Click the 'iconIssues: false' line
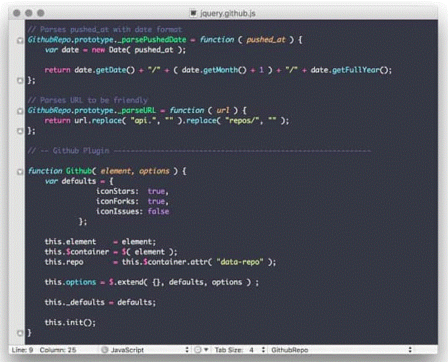 click(132, 212)
